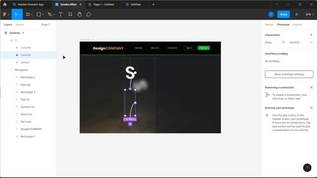Click the Share button
The width and height of the screenshot is (317, 178).
(x=283, y=14)
